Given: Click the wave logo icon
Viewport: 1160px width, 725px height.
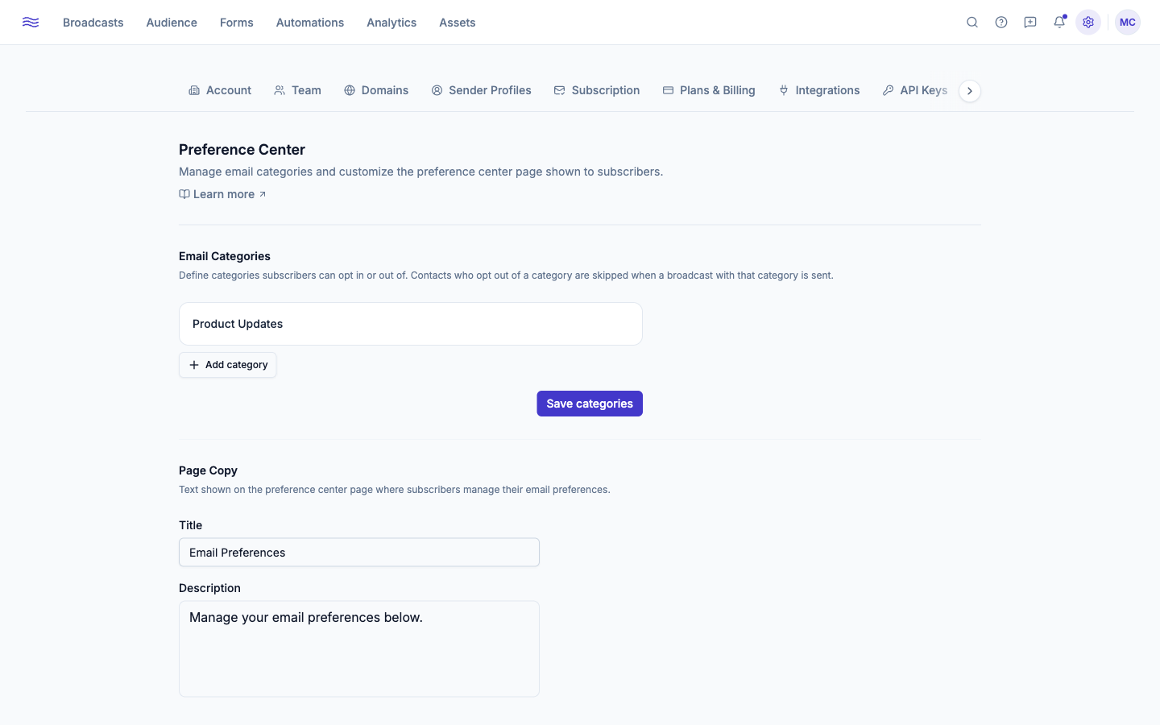Looking at the screenshot, I should (31, 23).
